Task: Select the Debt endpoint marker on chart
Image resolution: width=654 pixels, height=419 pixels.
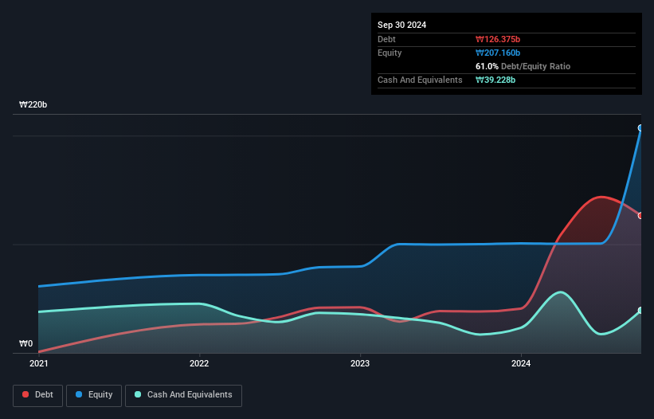Action: [640, 216]
